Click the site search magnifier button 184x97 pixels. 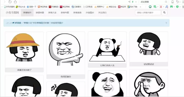tap(164, 13)
